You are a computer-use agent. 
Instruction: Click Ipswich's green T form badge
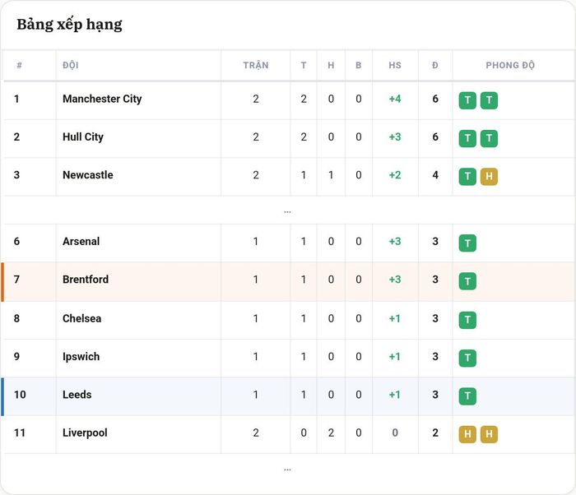tap(467, 359)
